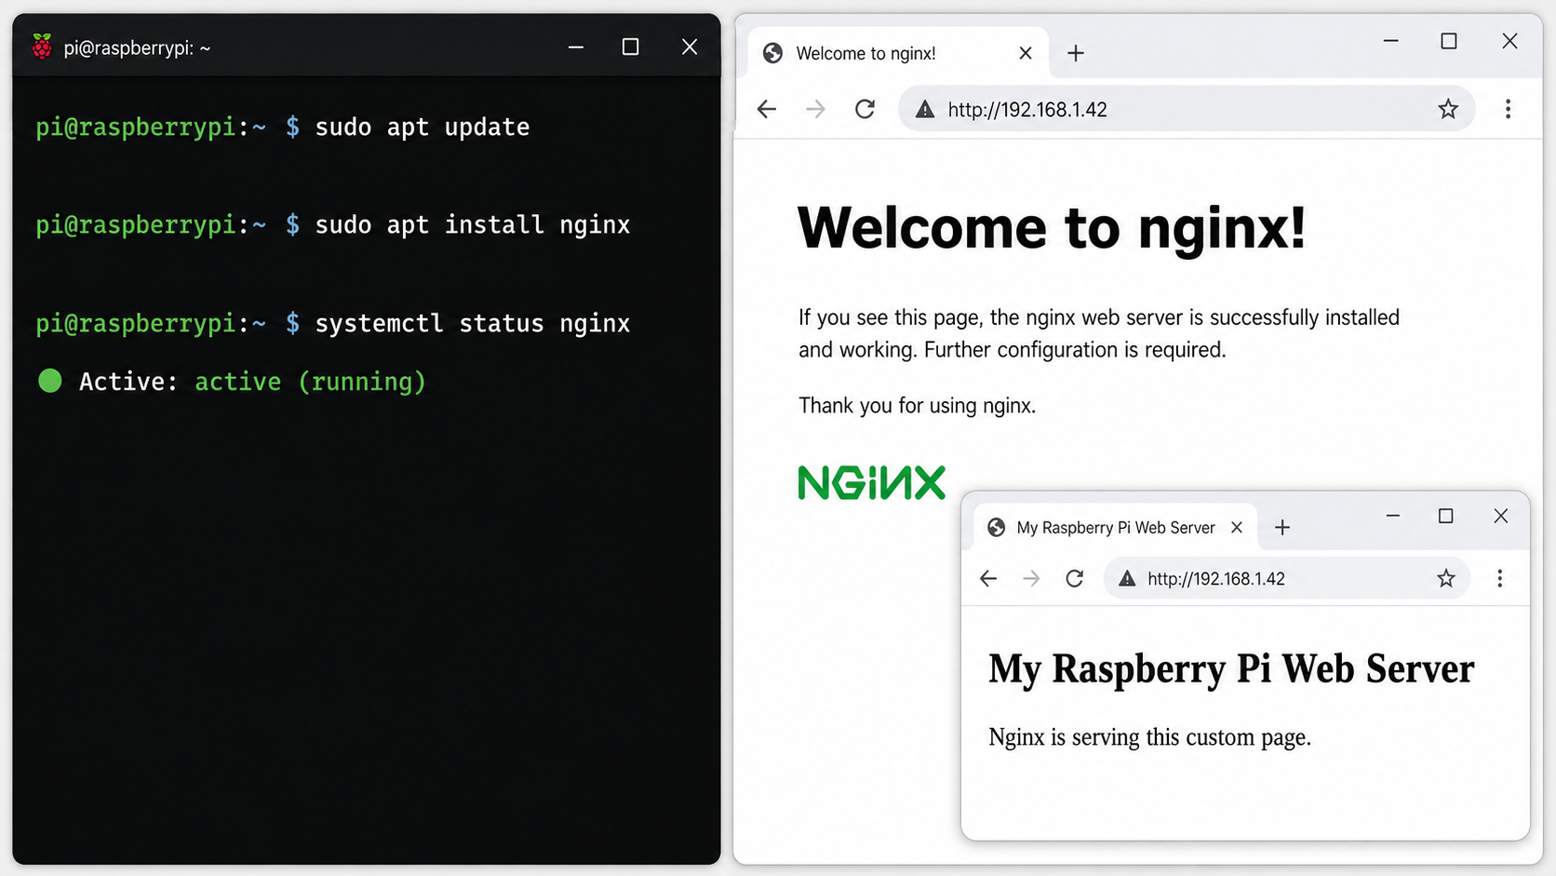Open the three-dot browser menu in nginx window
Image resolution: width=1556 pixels, height=876 pixels.
click(1508, 110)
